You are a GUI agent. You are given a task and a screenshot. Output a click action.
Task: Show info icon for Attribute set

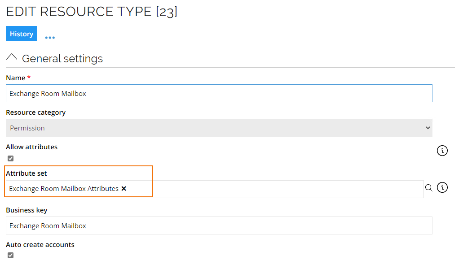click(x=442, y=187)
